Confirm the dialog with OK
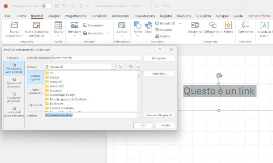The height and width of the screenshot is (163, 273). (x=143, y=125)
